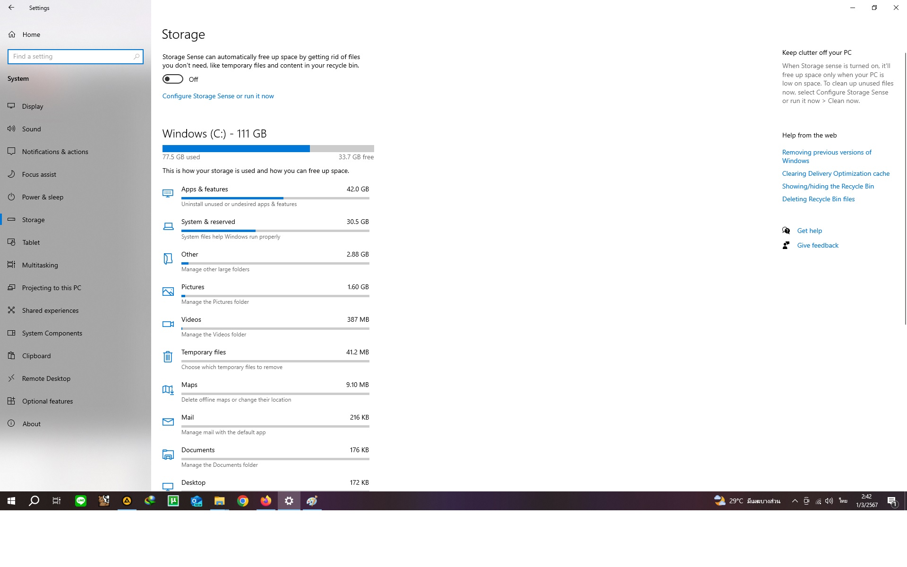Screen dimensions: 907x567
Task: Open File Explorer from the taskbar
Action: [220, 501]
